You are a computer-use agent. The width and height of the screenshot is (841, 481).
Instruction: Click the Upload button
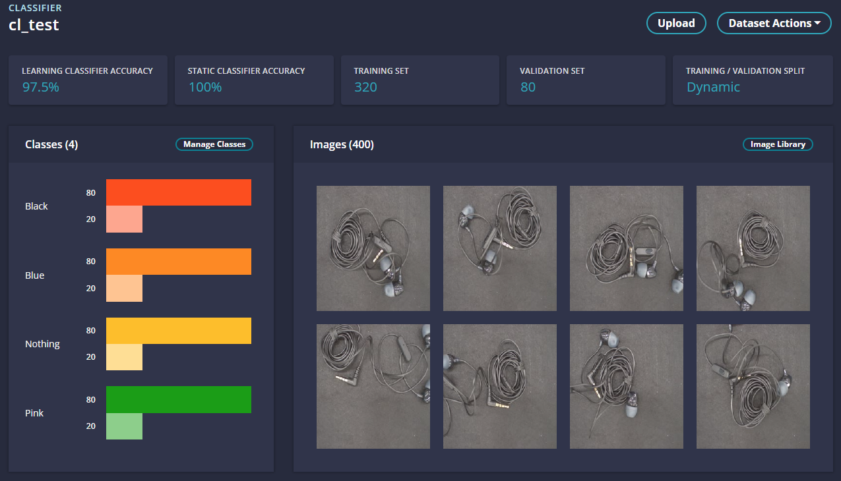(x=676, y=23)
